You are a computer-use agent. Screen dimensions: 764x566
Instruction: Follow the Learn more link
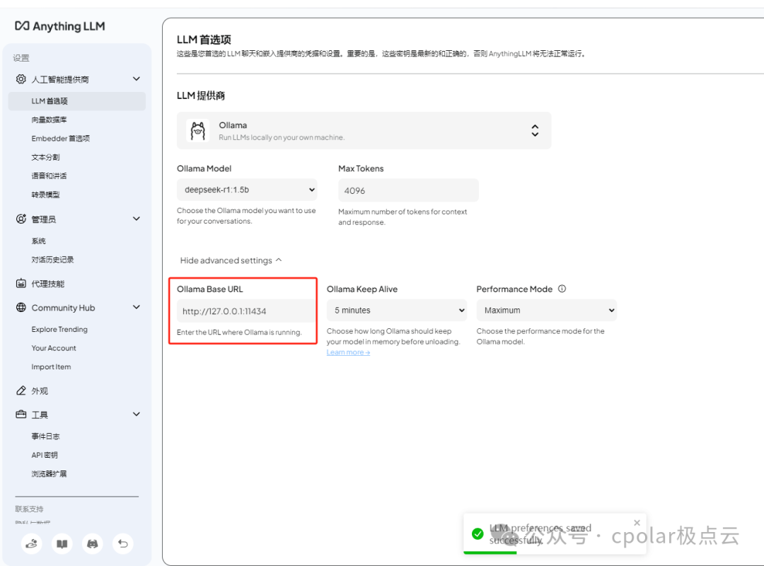click(348, 352)
